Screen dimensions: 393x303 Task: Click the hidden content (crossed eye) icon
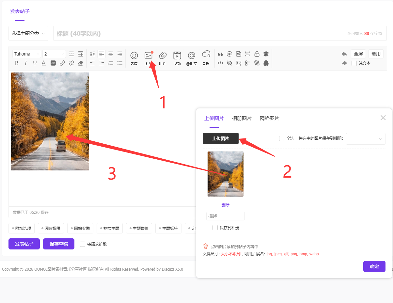(229, 63)
